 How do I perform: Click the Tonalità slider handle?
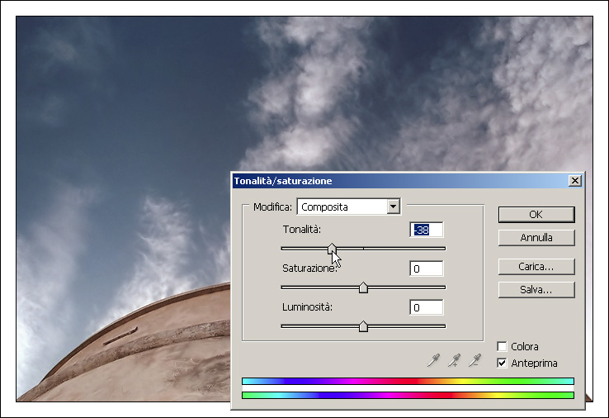[x=332, y=249]
